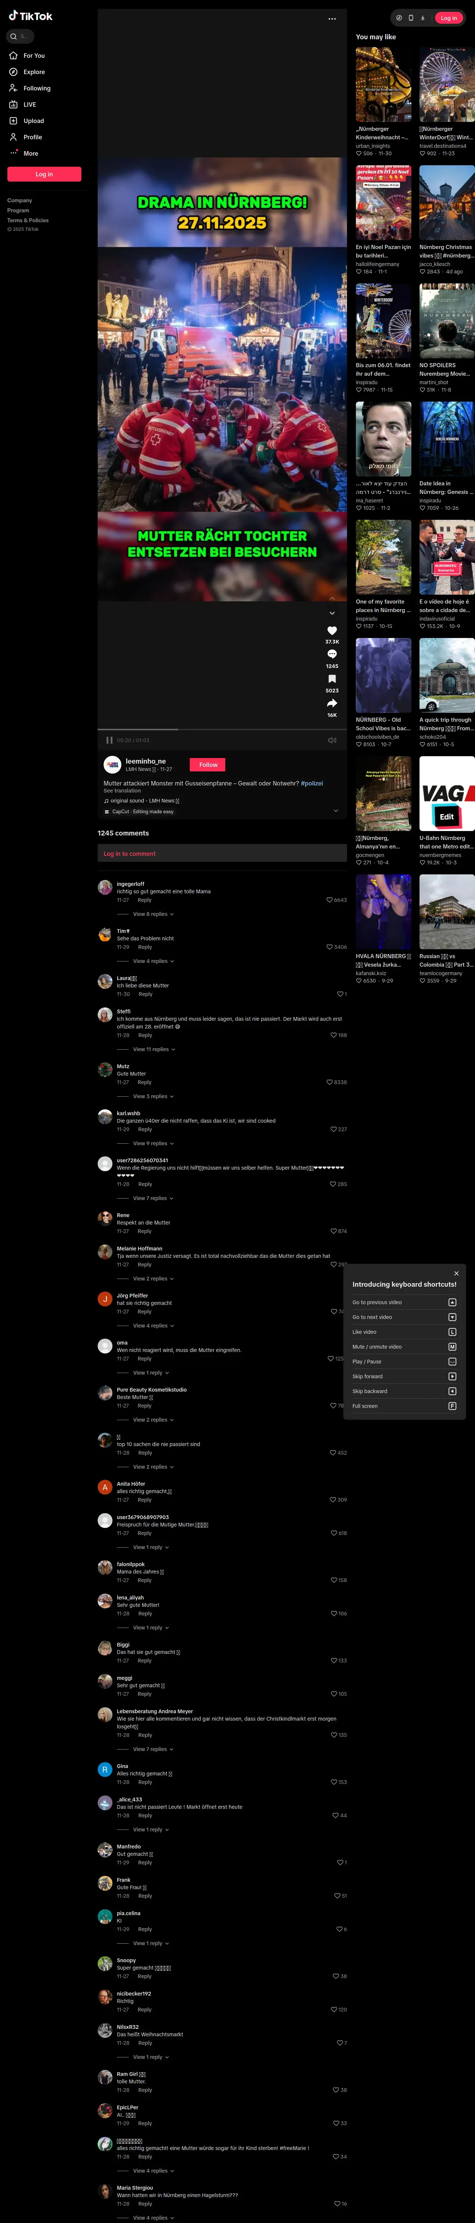Click the download app icon in header

click(422, 18)
